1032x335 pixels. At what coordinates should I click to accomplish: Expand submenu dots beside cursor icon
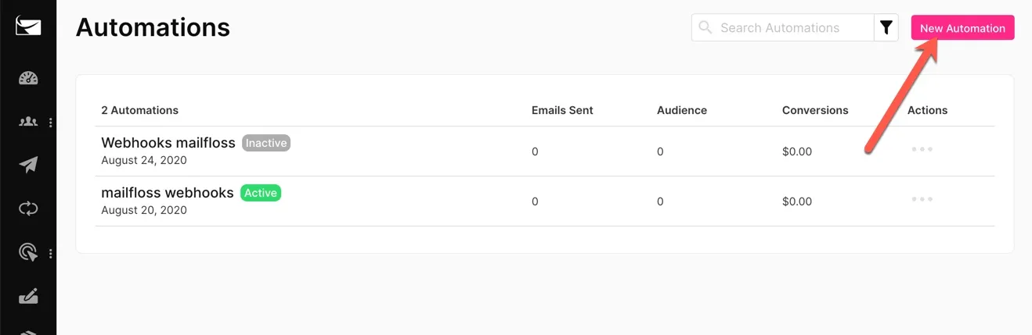coord(51,253)
